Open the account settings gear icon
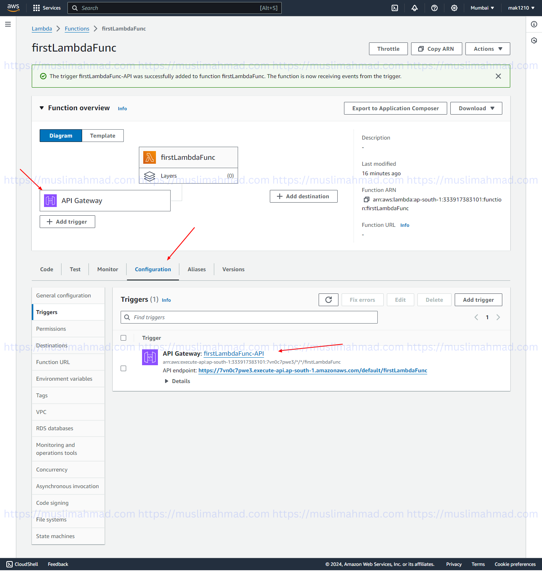The height and width of the screenshot is (571, 542). pos(454,8)
